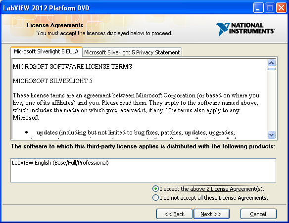Click the license scrollbar thumb
Screen dimensions: 289x223
tap(272, 69)
